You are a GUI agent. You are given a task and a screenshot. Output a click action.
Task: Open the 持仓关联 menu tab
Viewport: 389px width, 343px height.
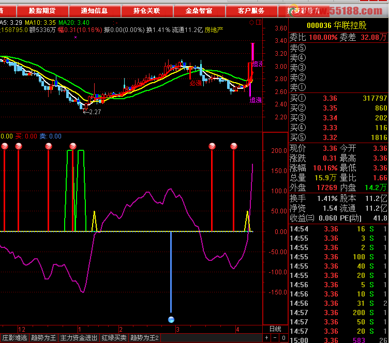[146, 11]
